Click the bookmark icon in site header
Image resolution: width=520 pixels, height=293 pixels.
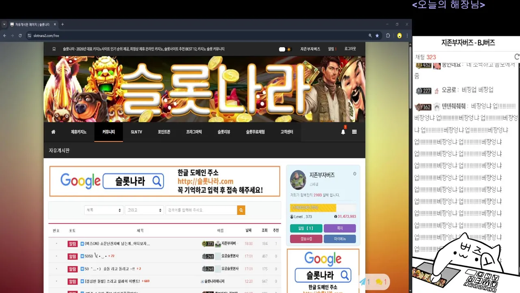pyautogui.click(x=54, y=49)
